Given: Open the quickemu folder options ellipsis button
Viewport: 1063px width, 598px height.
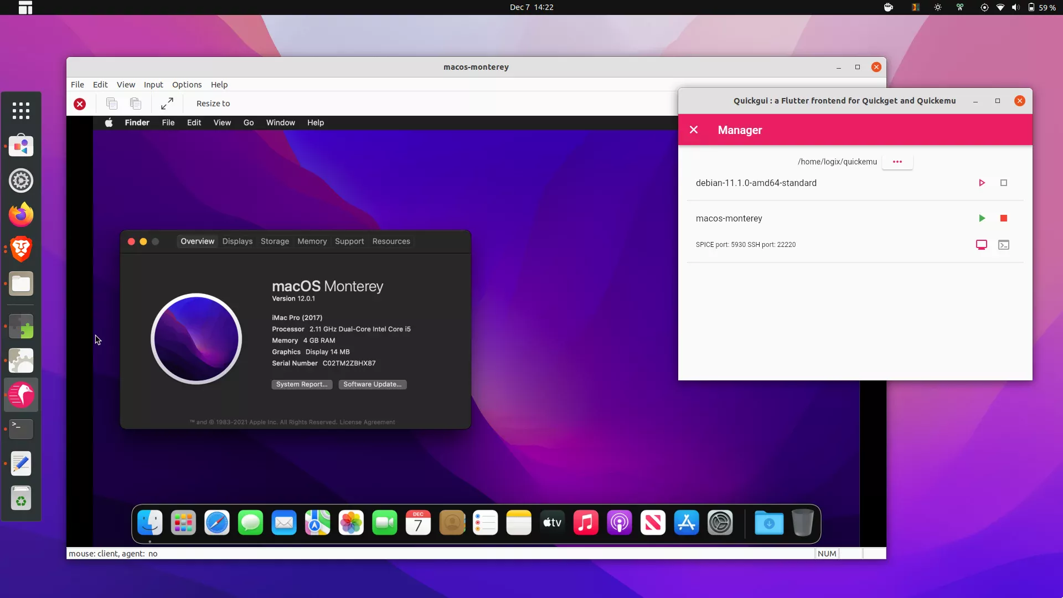Looking at the screenshot, I should 897,162.
